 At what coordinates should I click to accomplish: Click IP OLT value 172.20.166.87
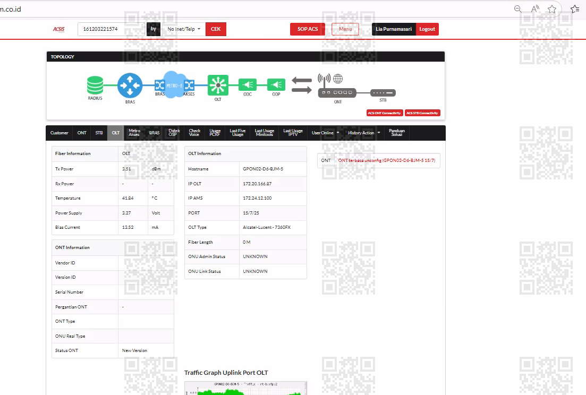coord(257,184)
